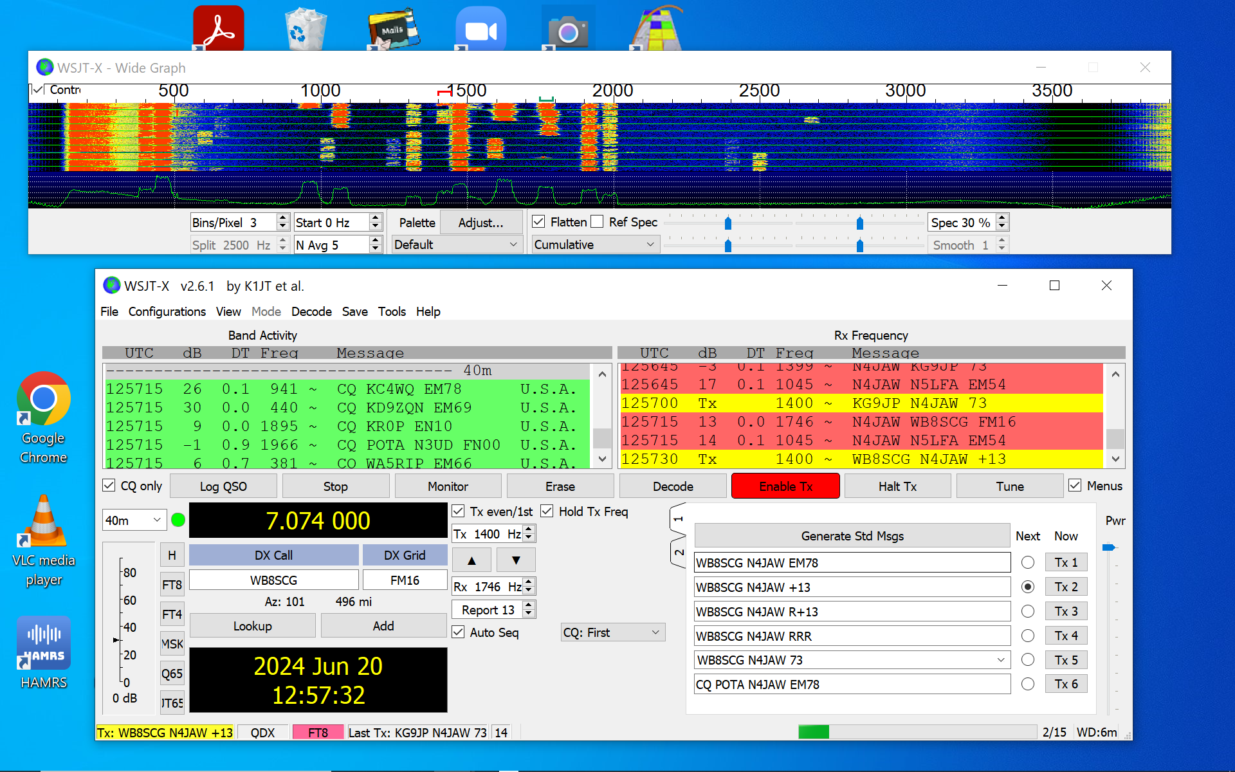Click the up arrow frequency shift button

(471, 560)
